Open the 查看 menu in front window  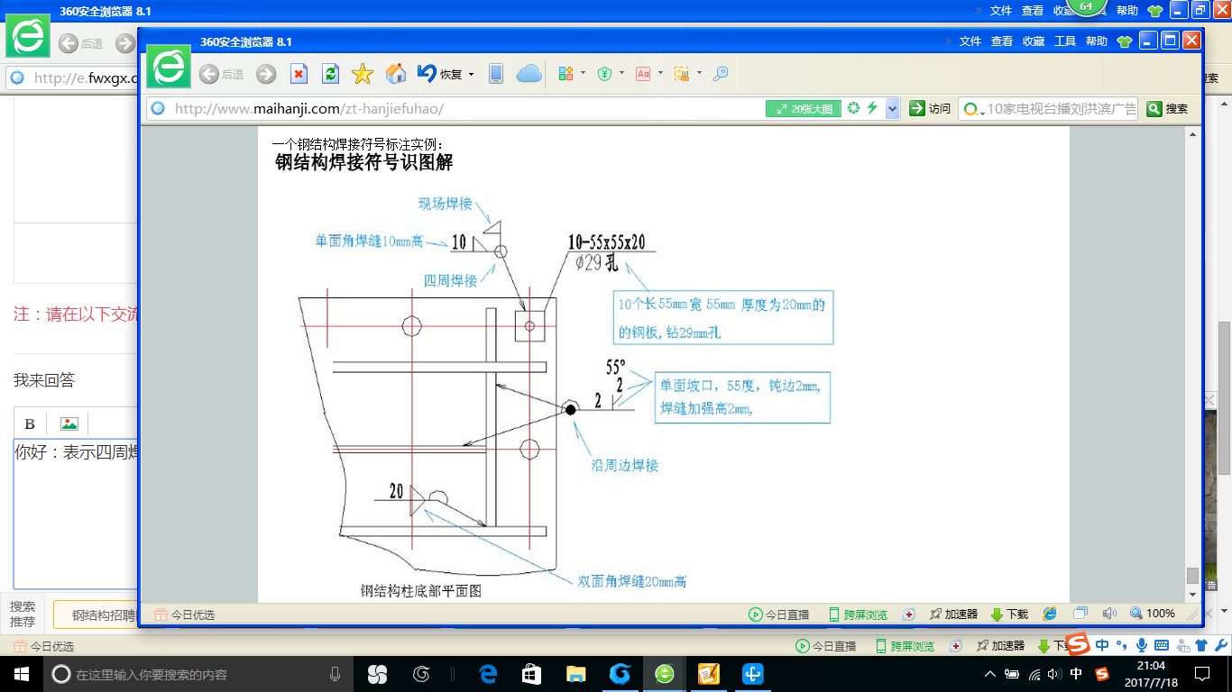click(x=1002, y=41)
